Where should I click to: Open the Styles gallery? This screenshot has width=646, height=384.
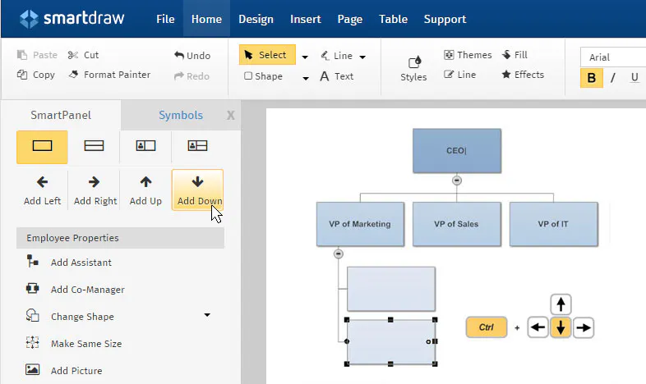(x=413, y=68)
